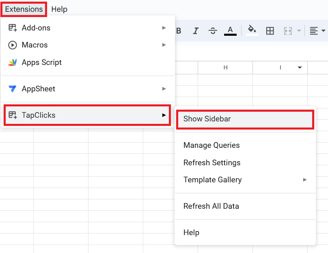Select the merge cells icon

(288, 31)
